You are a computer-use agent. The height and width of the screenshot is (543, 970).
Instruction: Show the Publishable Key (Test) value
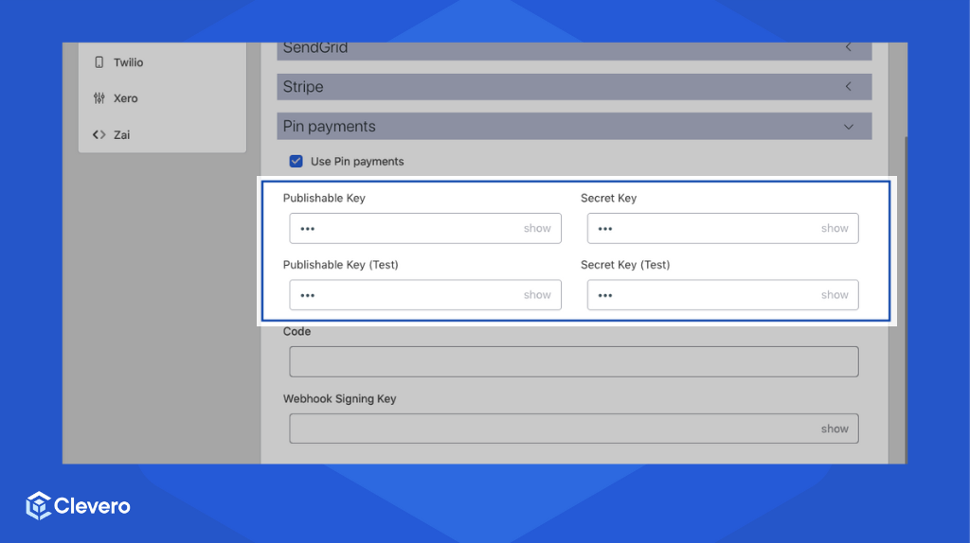(x=537, y=295)
